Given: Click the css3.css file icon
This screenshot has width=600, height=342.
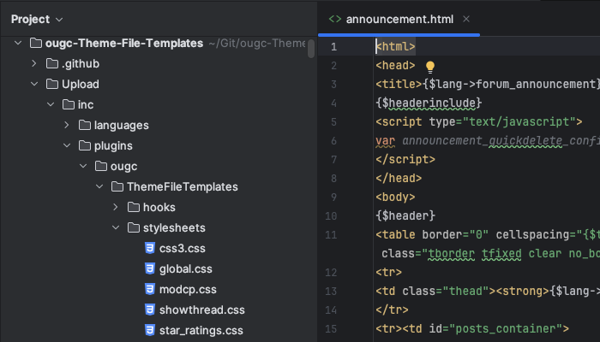Looking at the screenshot, I should click(150, 249).
